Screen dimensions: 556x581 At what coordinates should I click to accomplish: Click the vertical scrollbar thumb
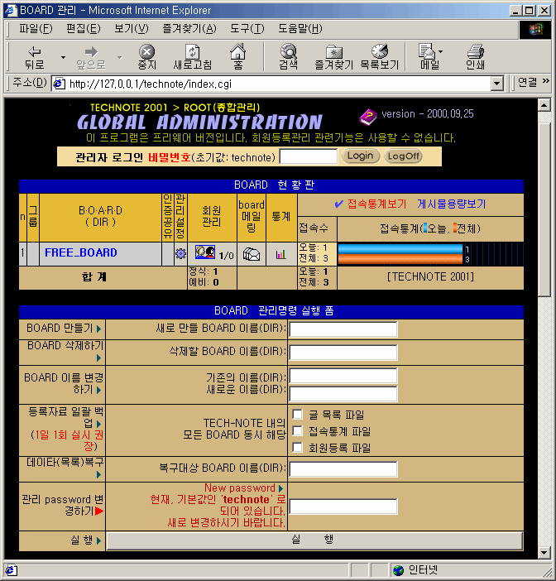tap(544, 209)
